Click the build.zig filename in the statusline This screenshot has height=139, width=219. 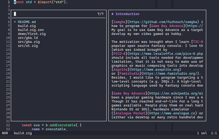pyautogui.click(x=23, y=133)
